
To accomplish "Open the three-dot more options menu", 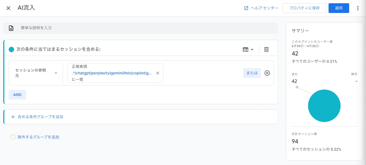I will click(x=358, y=8).
